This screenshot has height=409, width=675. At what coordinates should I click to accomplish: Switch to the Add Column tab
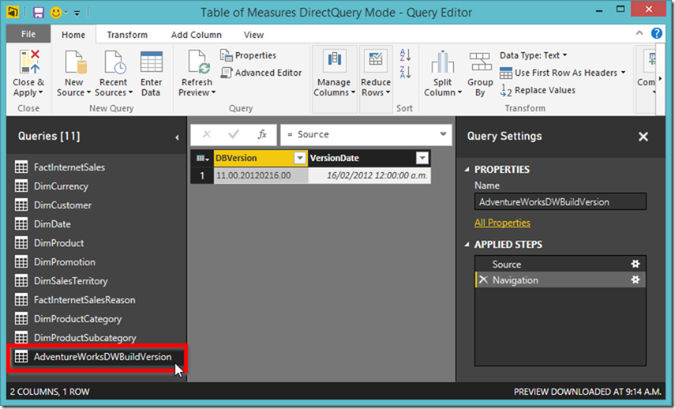197,35
